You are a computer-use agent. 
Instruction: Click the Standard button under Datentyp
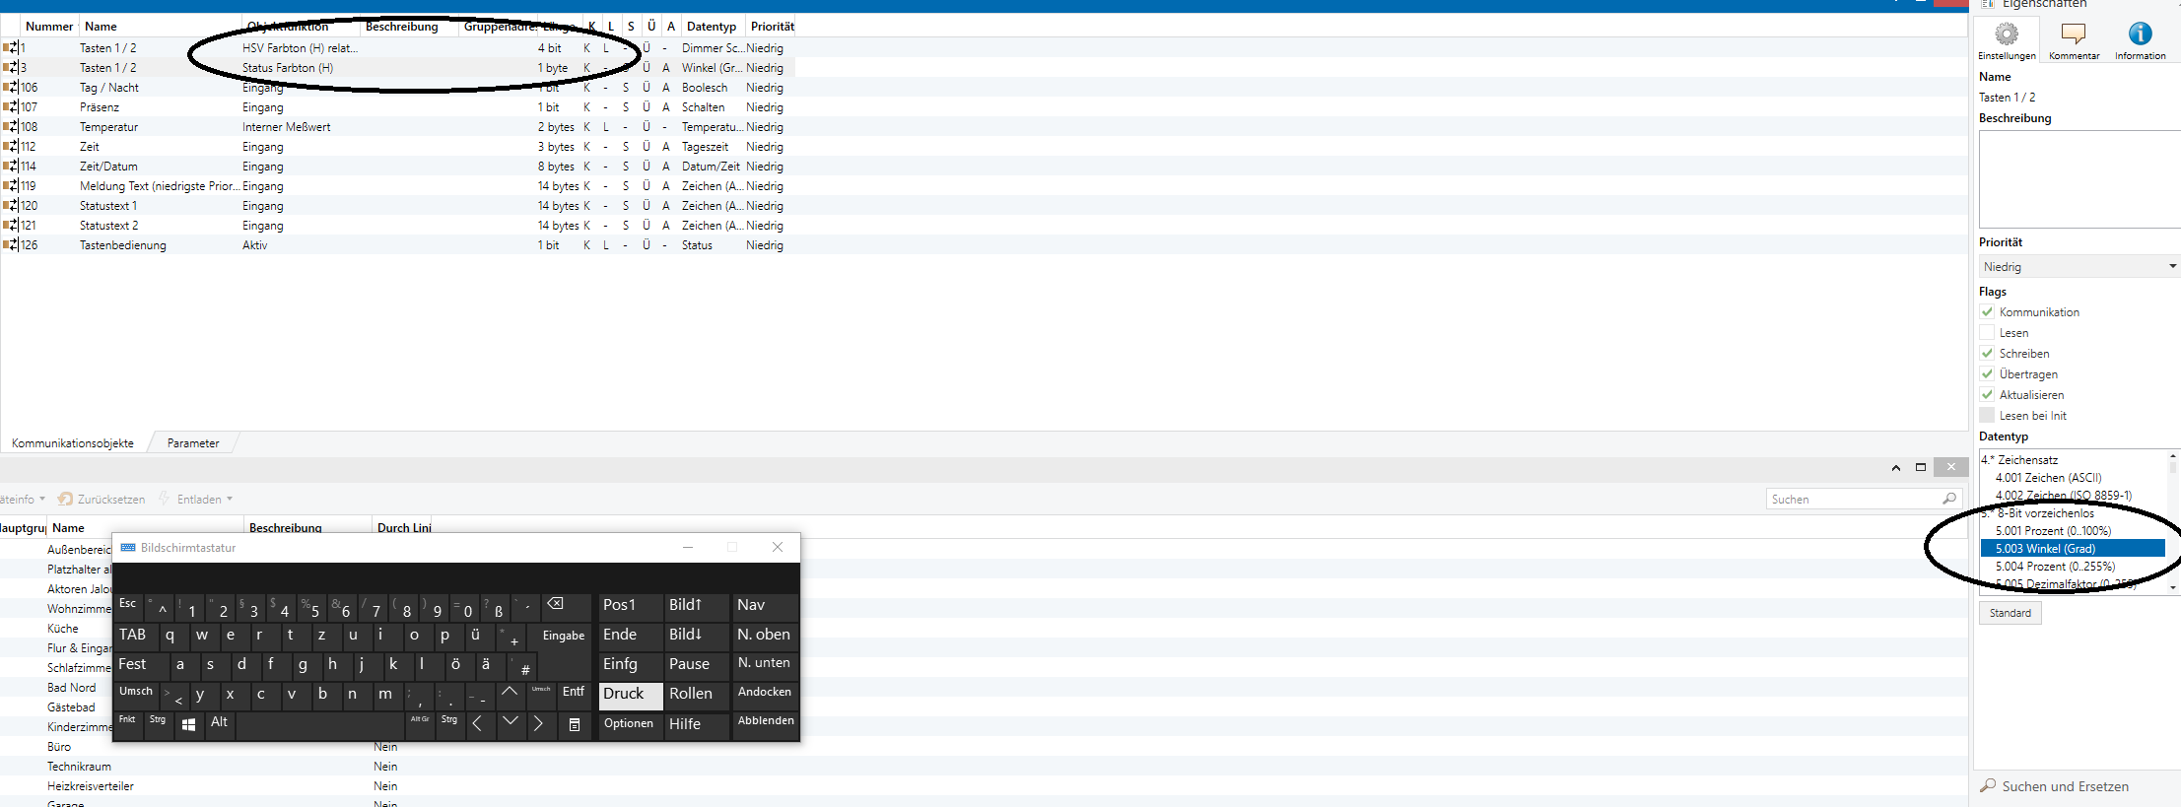(2010, 613)
